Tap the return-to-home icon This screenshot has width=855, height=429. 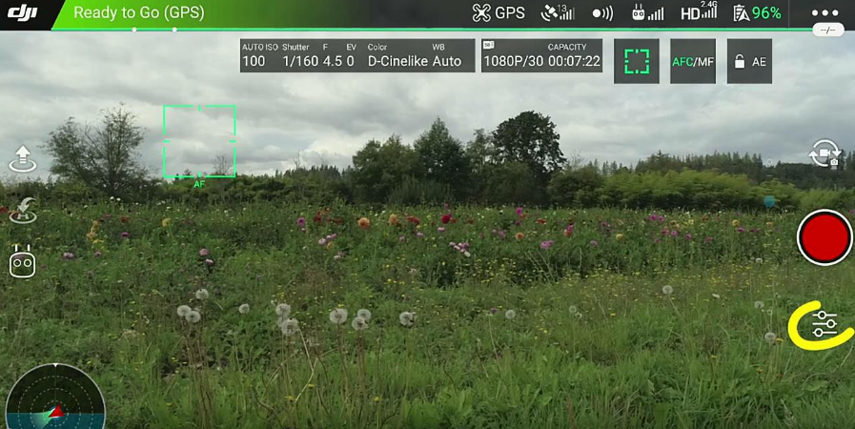coord(23,211)
